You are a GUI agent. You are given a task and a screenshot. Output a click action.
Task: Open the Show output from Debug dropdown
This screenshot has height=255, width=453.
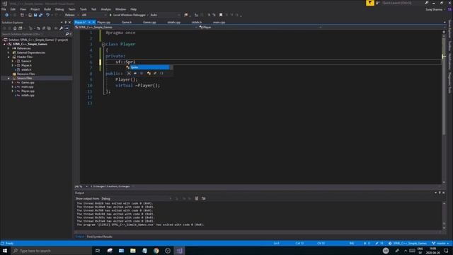tap(136, 198)
